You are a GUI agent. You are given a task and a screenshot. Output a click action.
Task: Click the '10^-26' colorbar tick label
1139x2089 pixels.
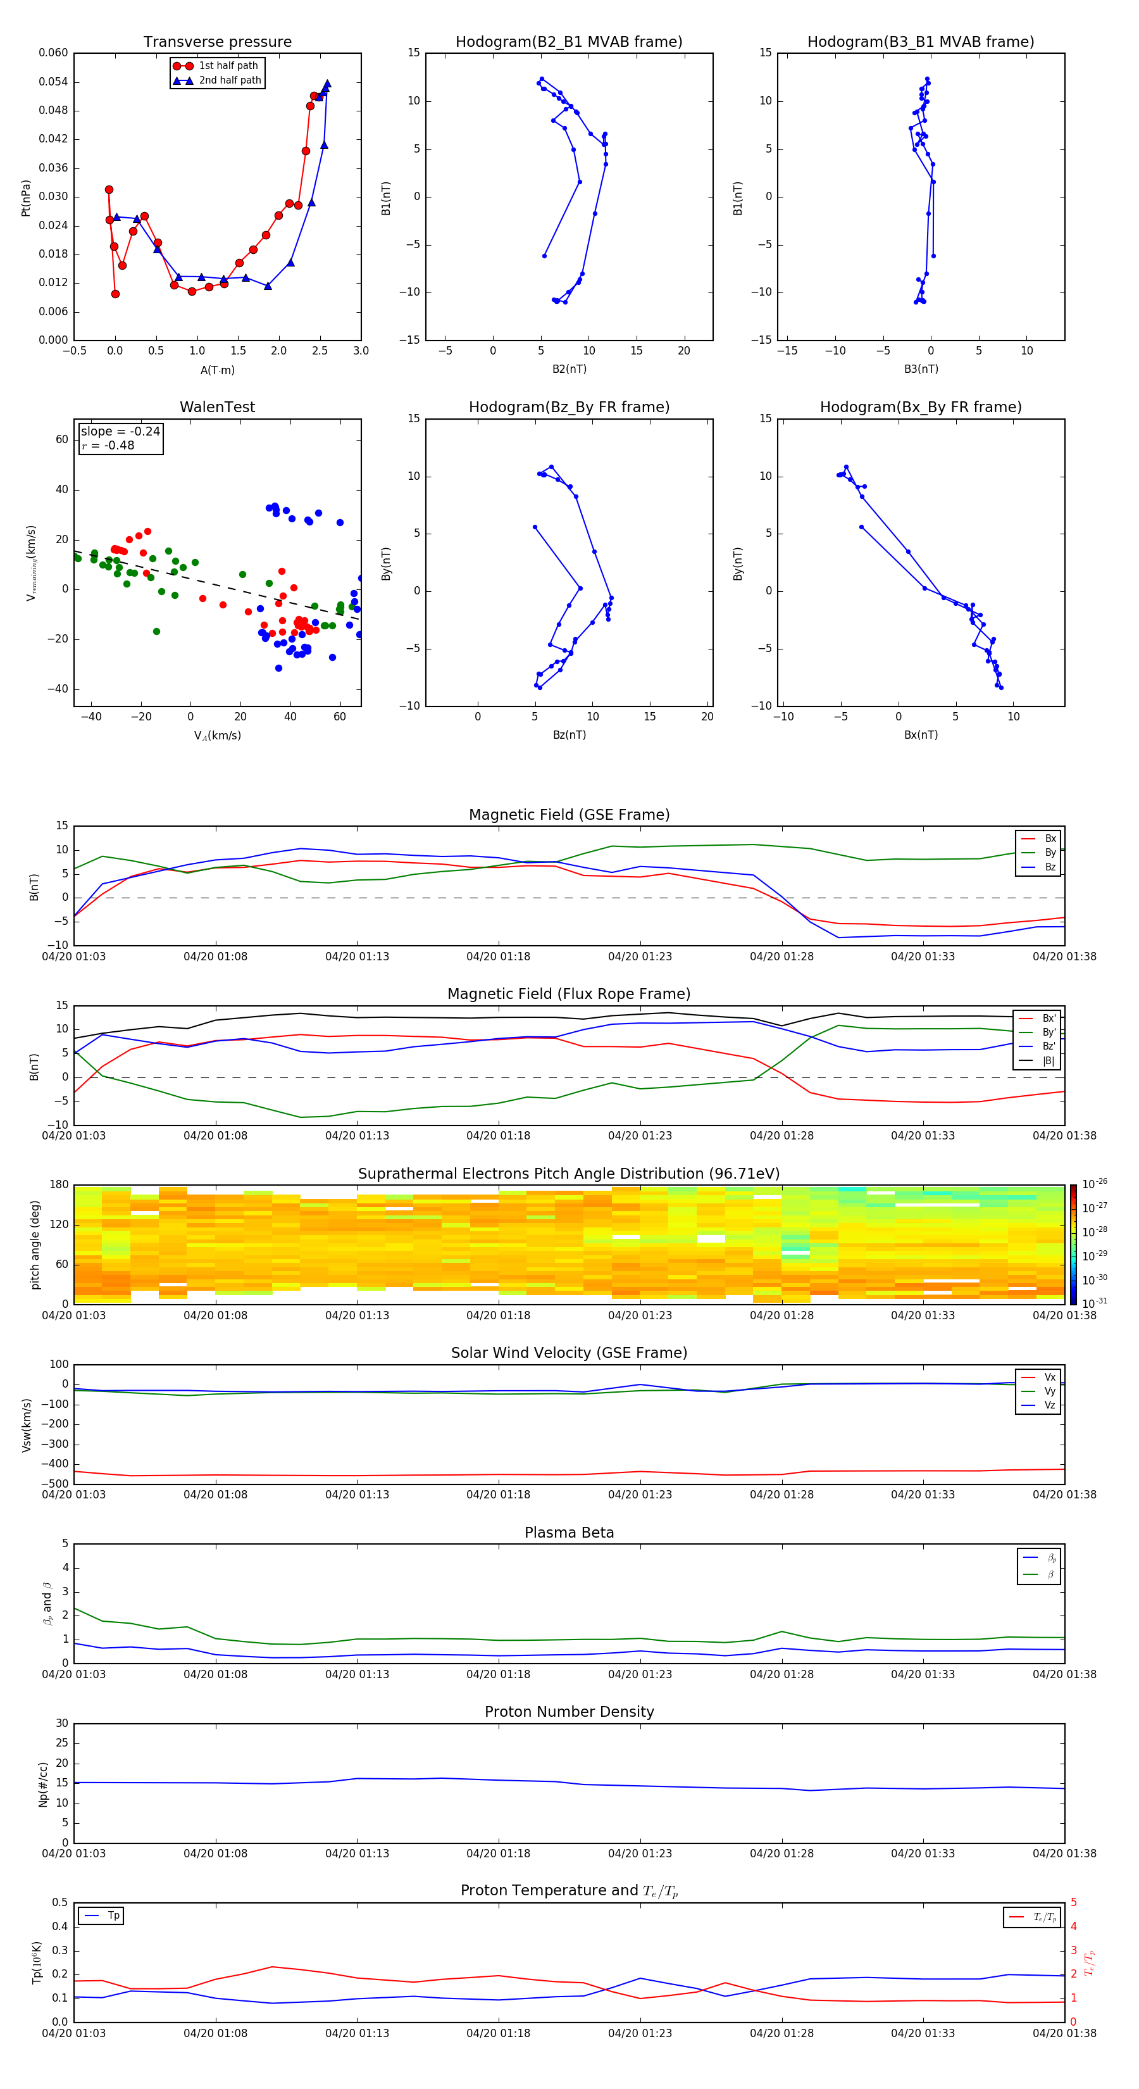(1095, 1184)
